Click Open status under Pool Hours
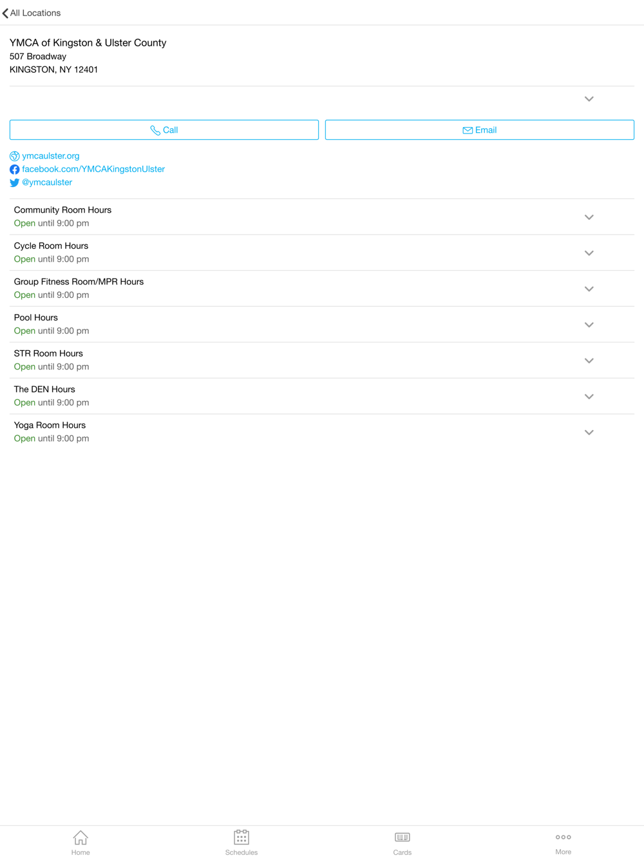Screen dimensions: 644x860 click(24, 331)
